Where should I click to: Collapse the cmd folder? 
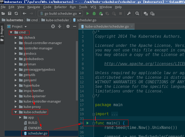[x=11, y=32]
